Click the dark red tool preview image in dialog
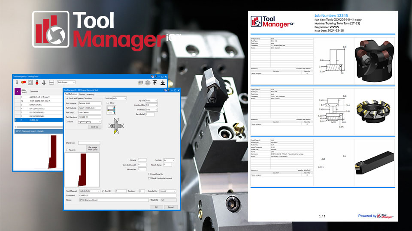This screenshot has height=231, width=412. 82,170
